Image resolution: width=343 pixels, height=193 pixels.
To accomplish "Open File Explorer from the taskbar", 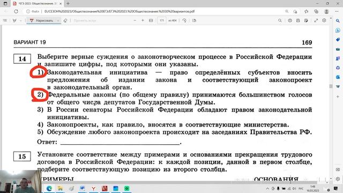I will click(60, 188).
